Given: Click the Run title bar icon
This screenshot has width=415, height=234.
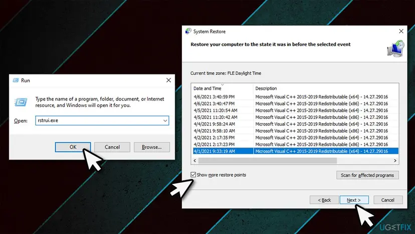Looking at the screenshot, I should point(16,80).
